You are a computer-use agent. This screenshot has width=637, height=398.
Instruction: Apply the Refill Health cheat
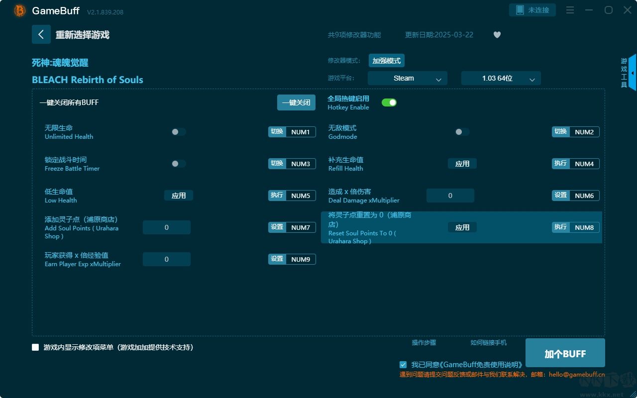(462, 164)
